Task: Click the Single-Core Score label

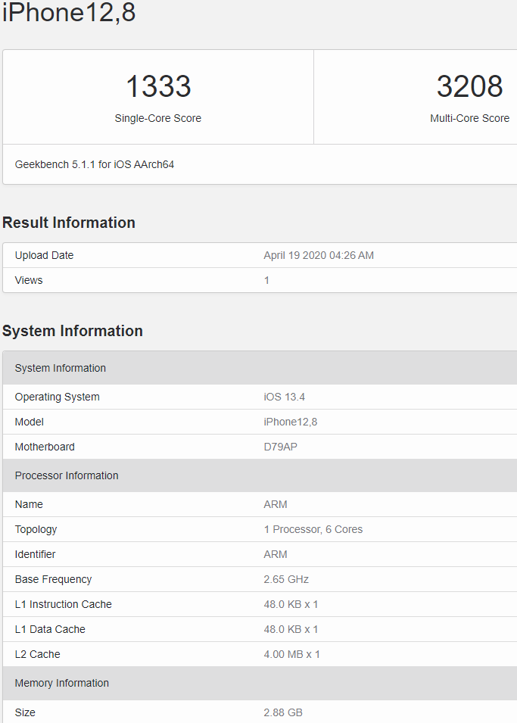Action: point(158,119)
